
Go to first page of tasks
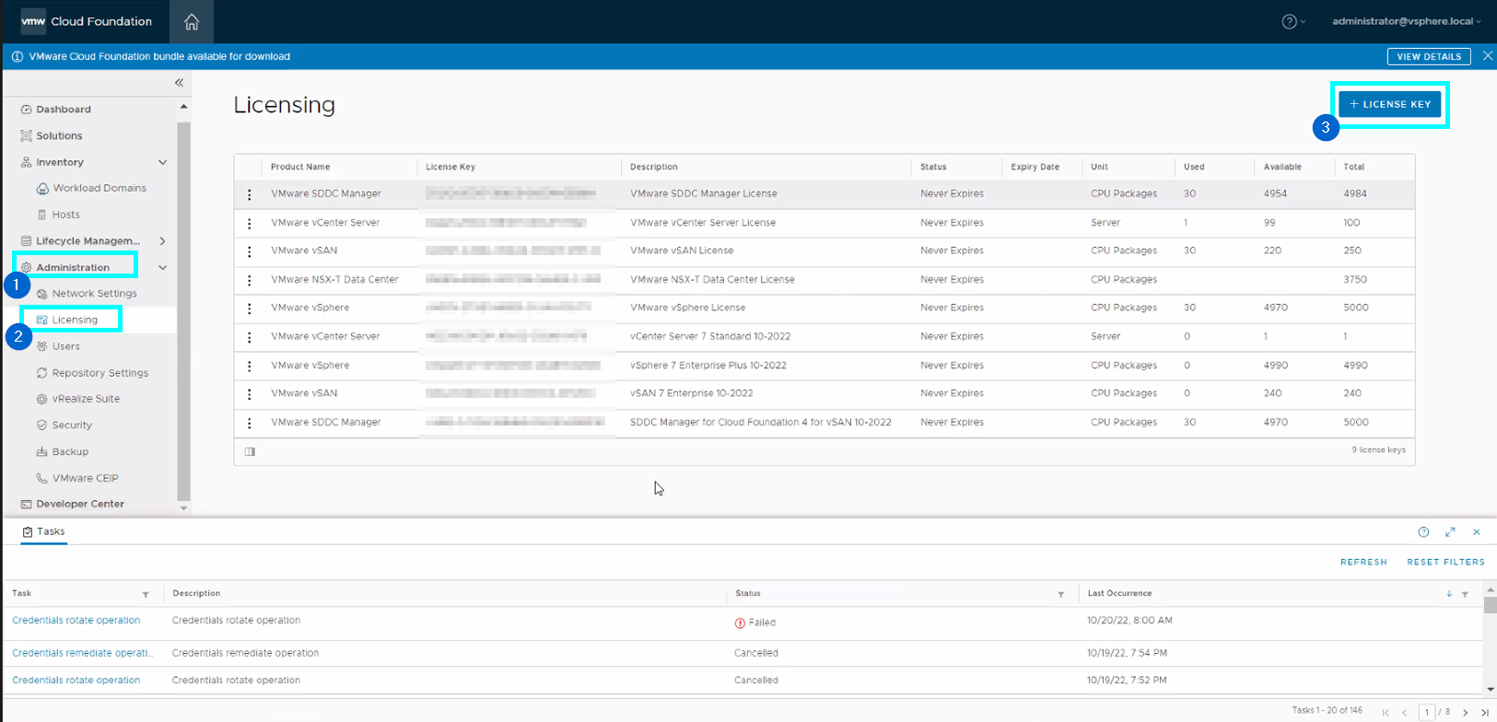tap(1386, 712)
